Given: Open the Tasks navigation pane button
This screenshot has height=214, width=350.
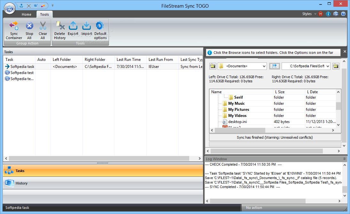Looking at the screenshot, I should click(x=103, y=171).
